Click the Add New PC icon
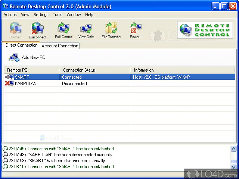The image size is (239, 179). tap(14, 57)
